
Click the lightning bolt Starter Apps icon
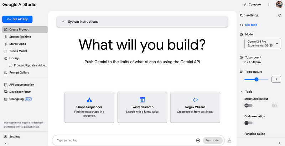[x=6, y=44]
